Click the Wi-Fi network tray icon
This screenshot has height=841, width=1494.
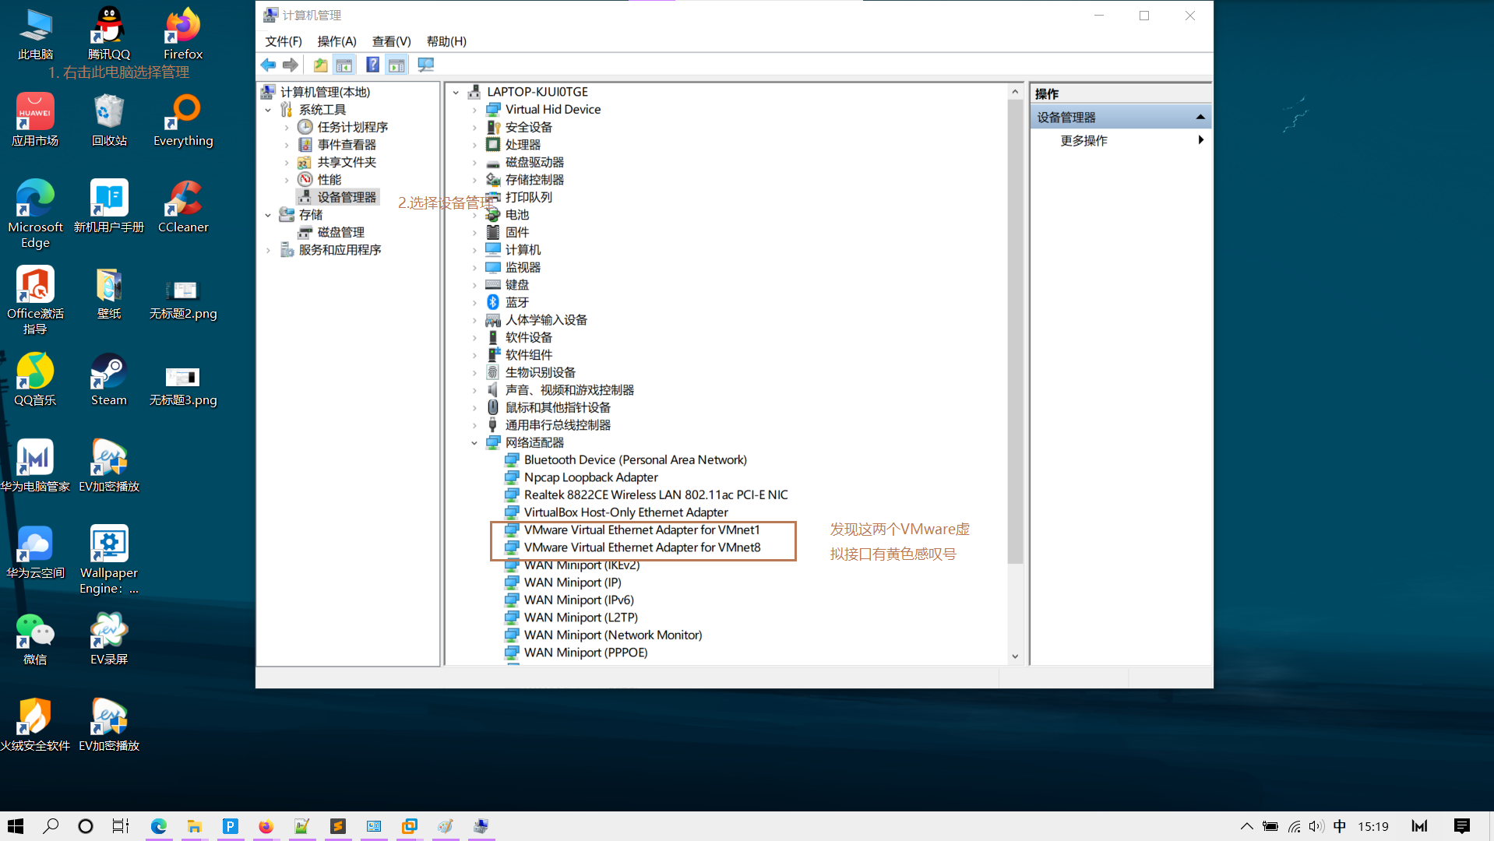[x=1294, y=826]
